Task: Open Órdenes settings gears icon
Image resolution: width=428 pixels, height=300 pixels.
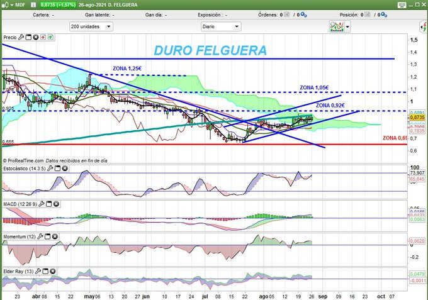Action: (x=303, y=14)
